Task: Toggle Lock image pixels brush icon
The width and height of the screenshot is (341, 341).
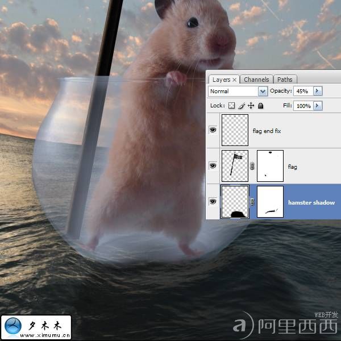Action: (x=242, y=106)
